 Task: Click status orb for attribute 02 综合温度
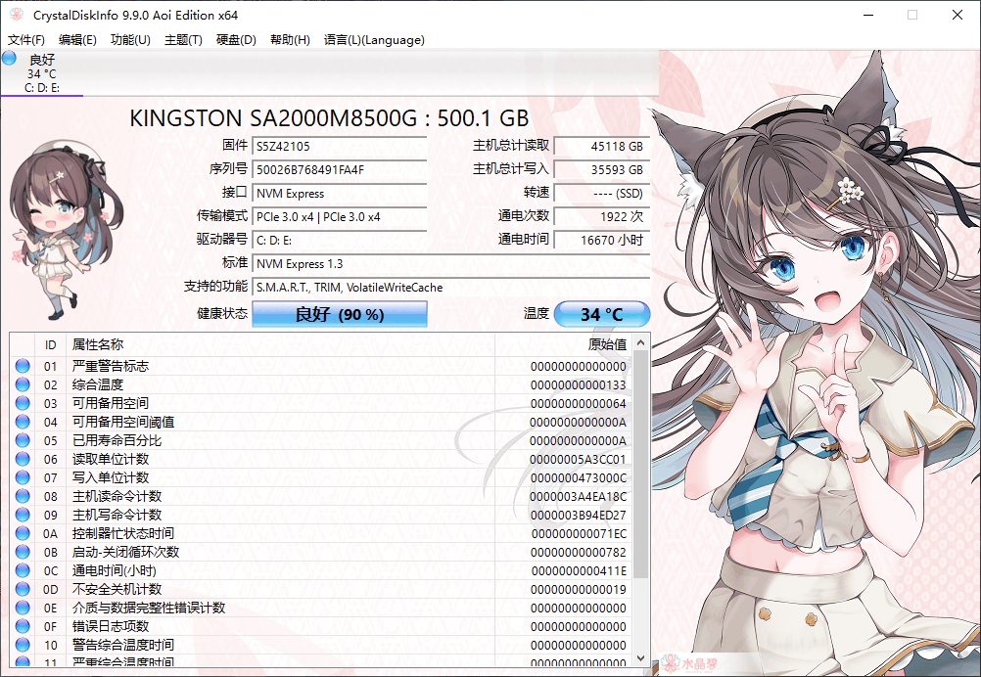point(23,384)
